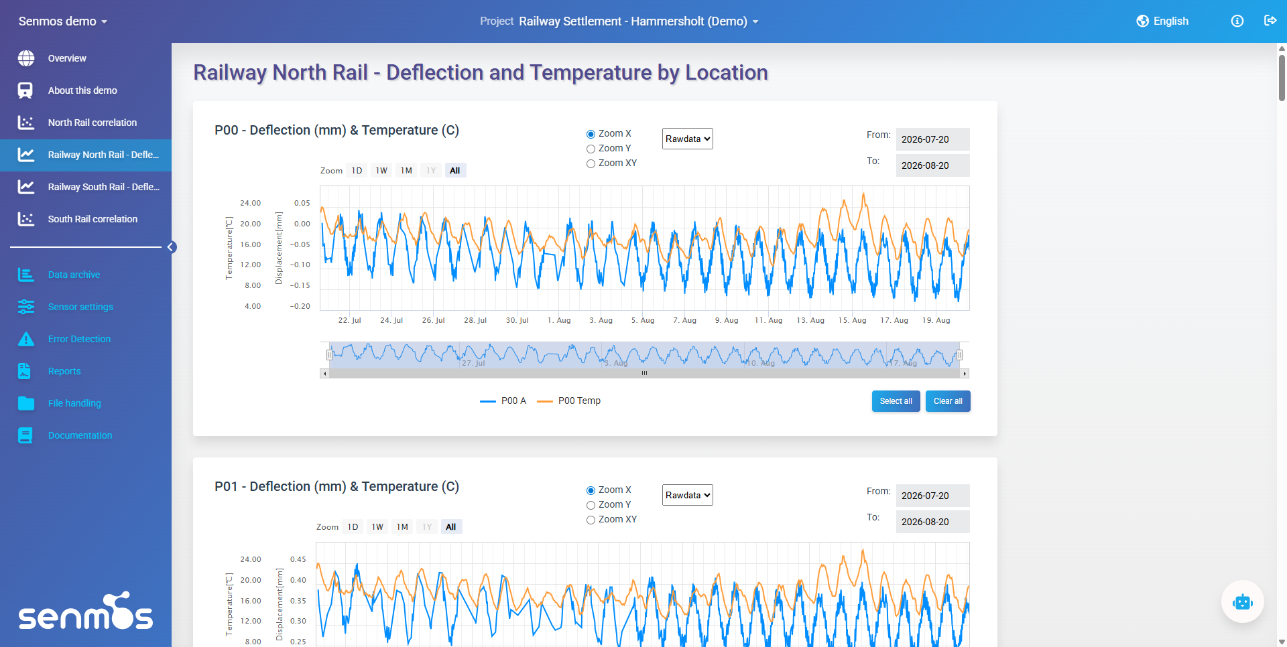Click the File handling folder icon

[x=26, y=403]
